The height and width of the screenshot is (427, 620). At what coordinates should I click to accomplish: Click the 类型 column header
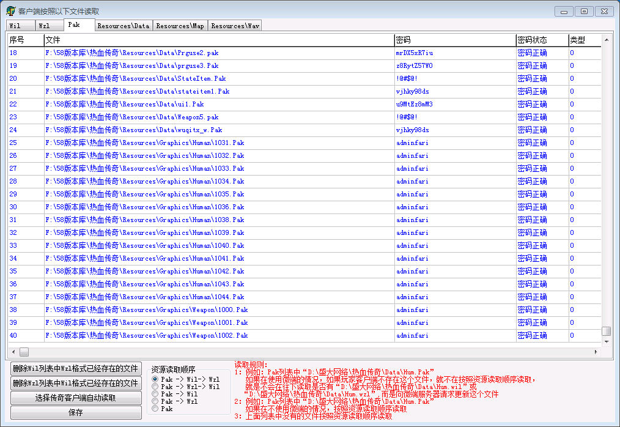[x=585, y=40]
